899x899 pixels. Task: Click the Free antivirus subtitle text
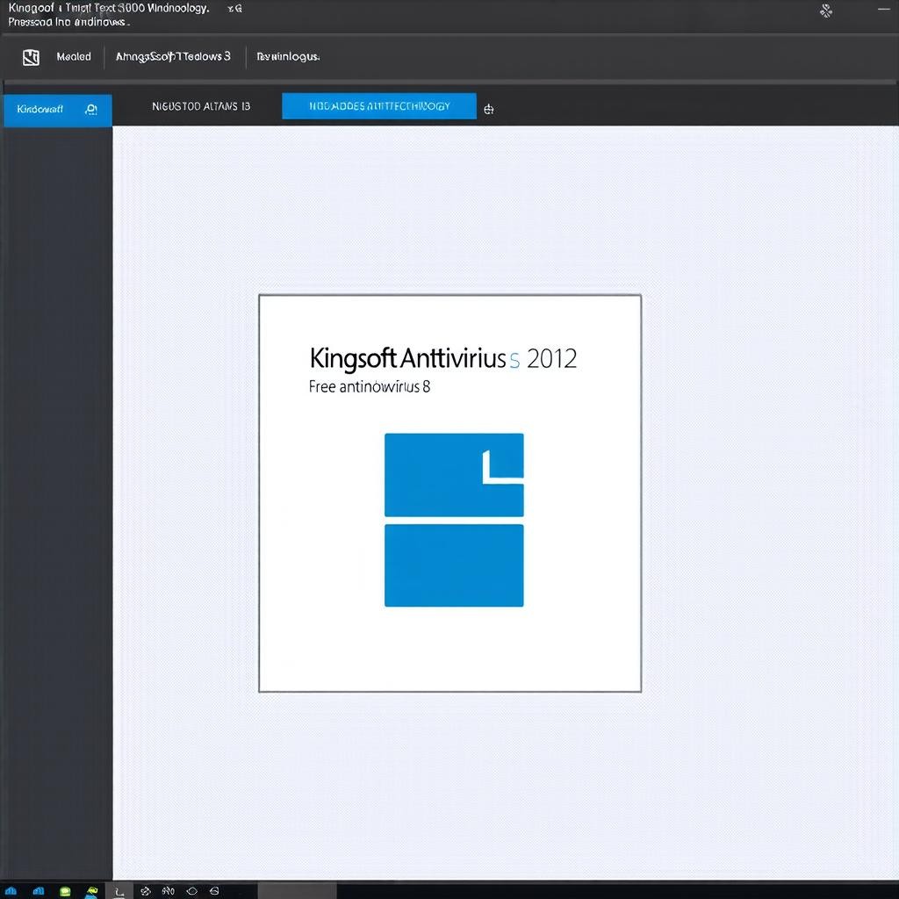369,386
